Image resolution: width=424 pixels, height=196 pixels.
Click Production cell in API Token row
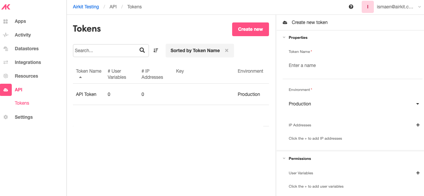pos(249,94)
